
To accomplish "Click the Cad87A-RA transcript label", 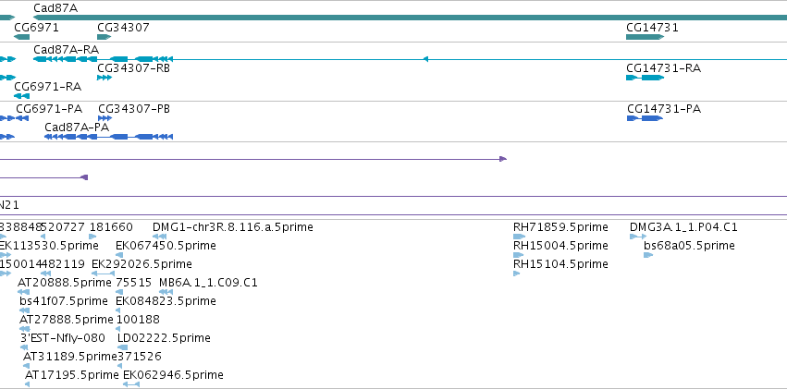I will pyautogui.click(x=66, y=50).
